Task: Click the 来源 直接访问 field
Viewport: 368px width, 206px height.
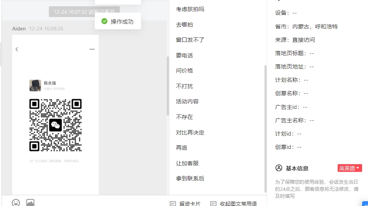Action: pyautogui.click(x=295, y=40)
